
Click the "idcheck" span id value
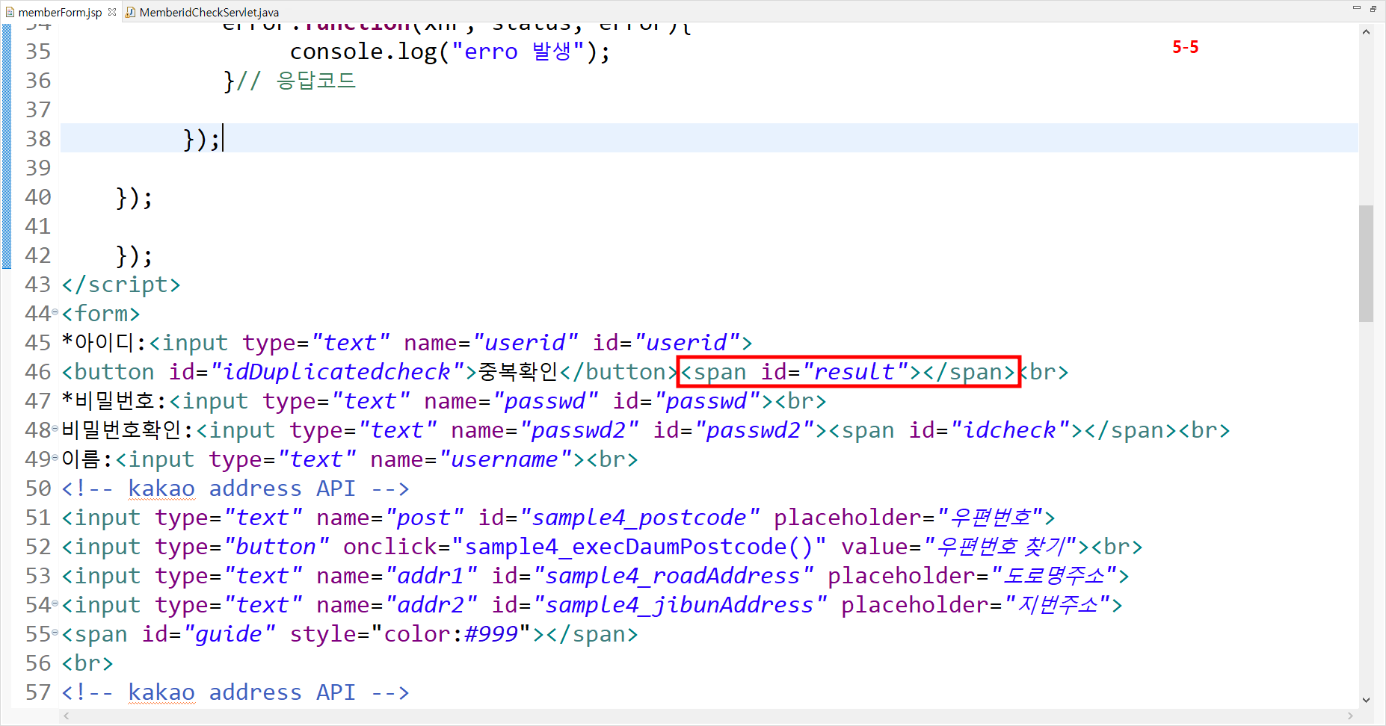(x=1011, y=430)
